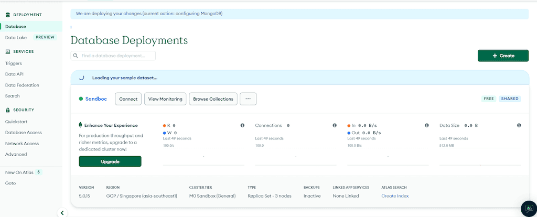Navigate to Data Federation
This screenshot has height=217, width=537.
(x=22, y=85)
